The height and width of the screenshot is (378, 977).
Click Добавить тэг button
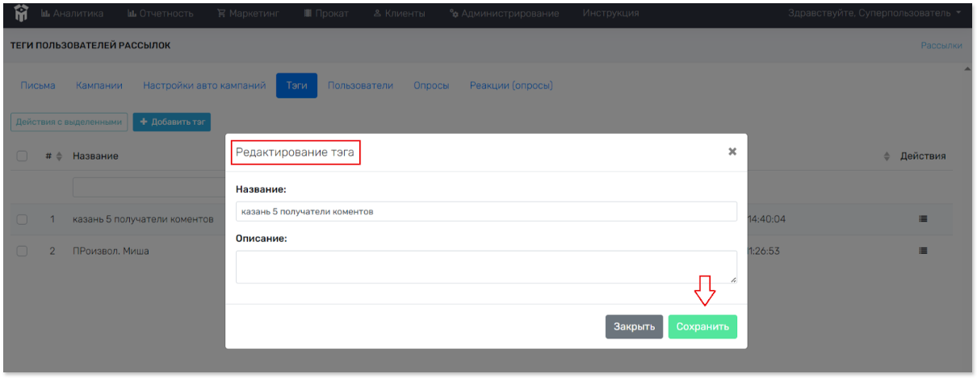point(172,122)
